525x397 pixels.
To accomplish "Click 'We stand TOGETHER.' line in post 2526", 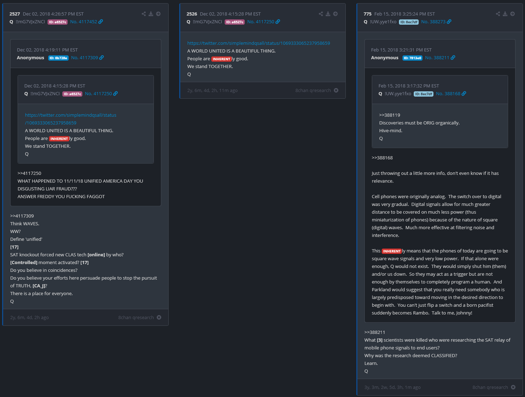I will click(x=210, y=66).
